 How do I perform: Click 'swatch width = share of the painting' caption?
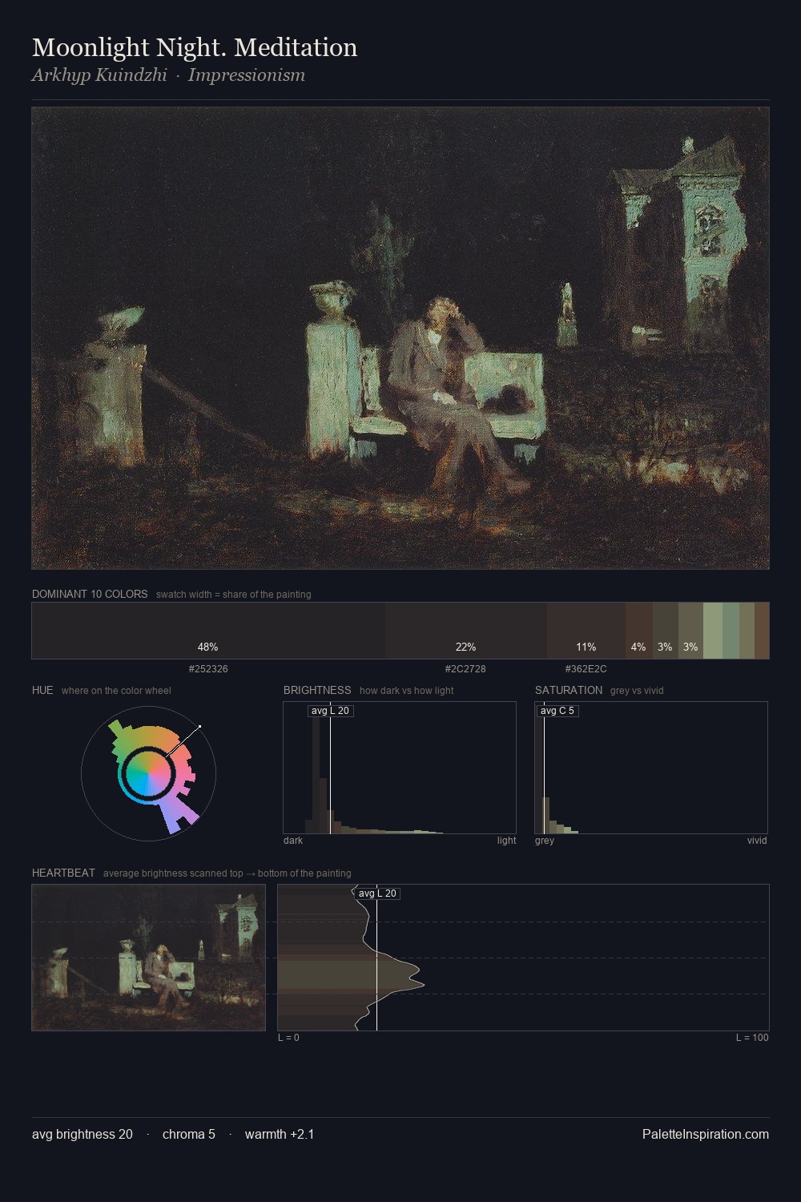(x=234, y=595)
